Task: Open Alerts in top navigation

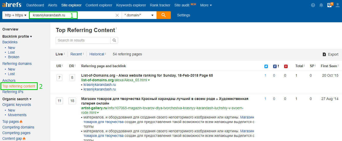Action: (x=53, y=5)
